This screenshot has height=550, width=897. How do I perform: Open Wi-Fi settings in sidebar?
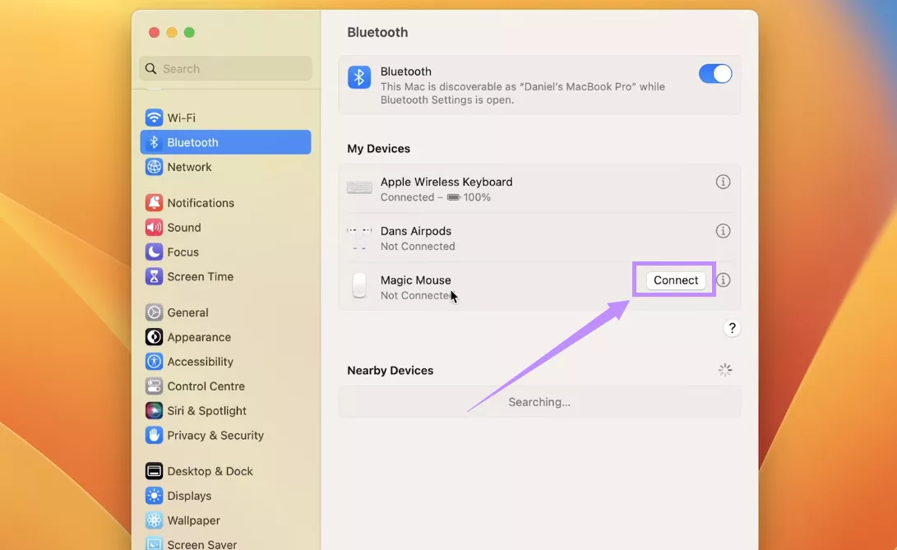pos(181,118)
